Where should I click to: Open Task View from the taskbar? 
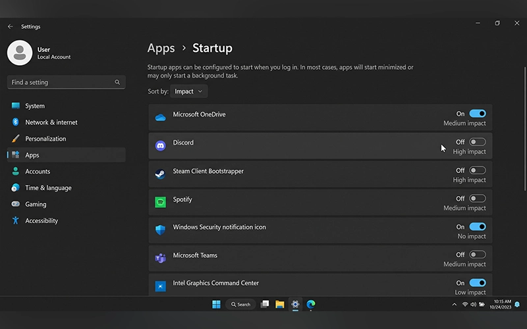(265, 304)
